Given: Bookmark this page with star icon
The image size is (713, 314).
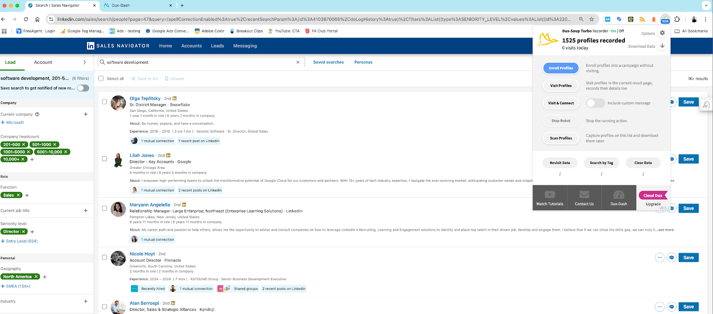Looking at the screenshot, I should 592,19.
